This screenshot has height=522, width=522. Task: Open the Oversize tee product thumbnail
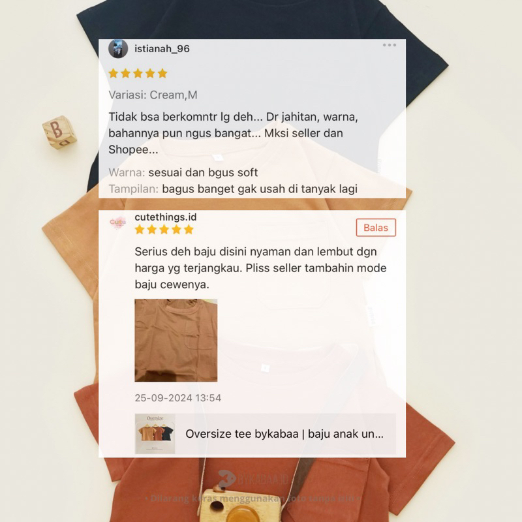(x=155, y=434)
